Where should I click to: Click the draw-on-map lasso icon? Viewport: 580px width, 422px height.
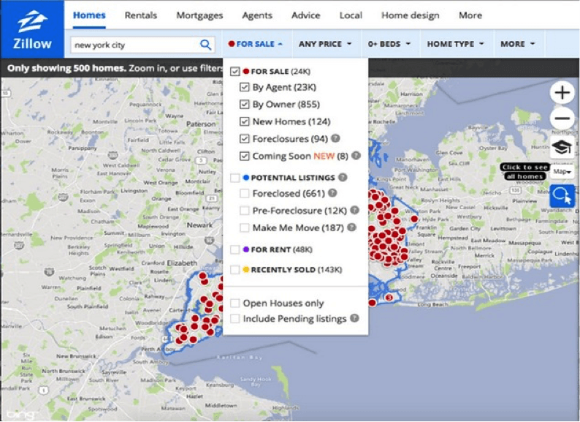click(x=562, y=195)
